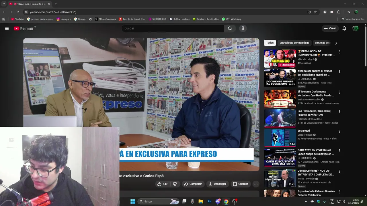Open SORTEO KICK bookmark
Viewport: 367px width, 206px height.
[157, 19]
